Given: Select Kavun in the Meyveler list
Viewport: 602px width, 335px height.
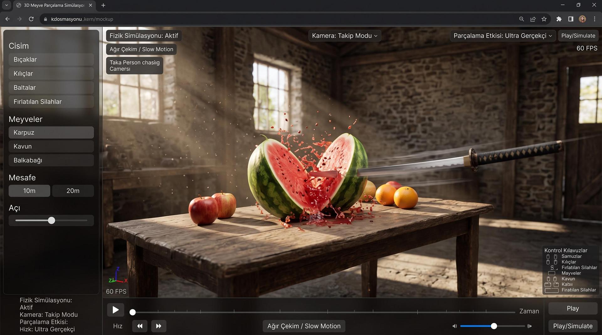Looking at the screenshot, I should (51, 146).
